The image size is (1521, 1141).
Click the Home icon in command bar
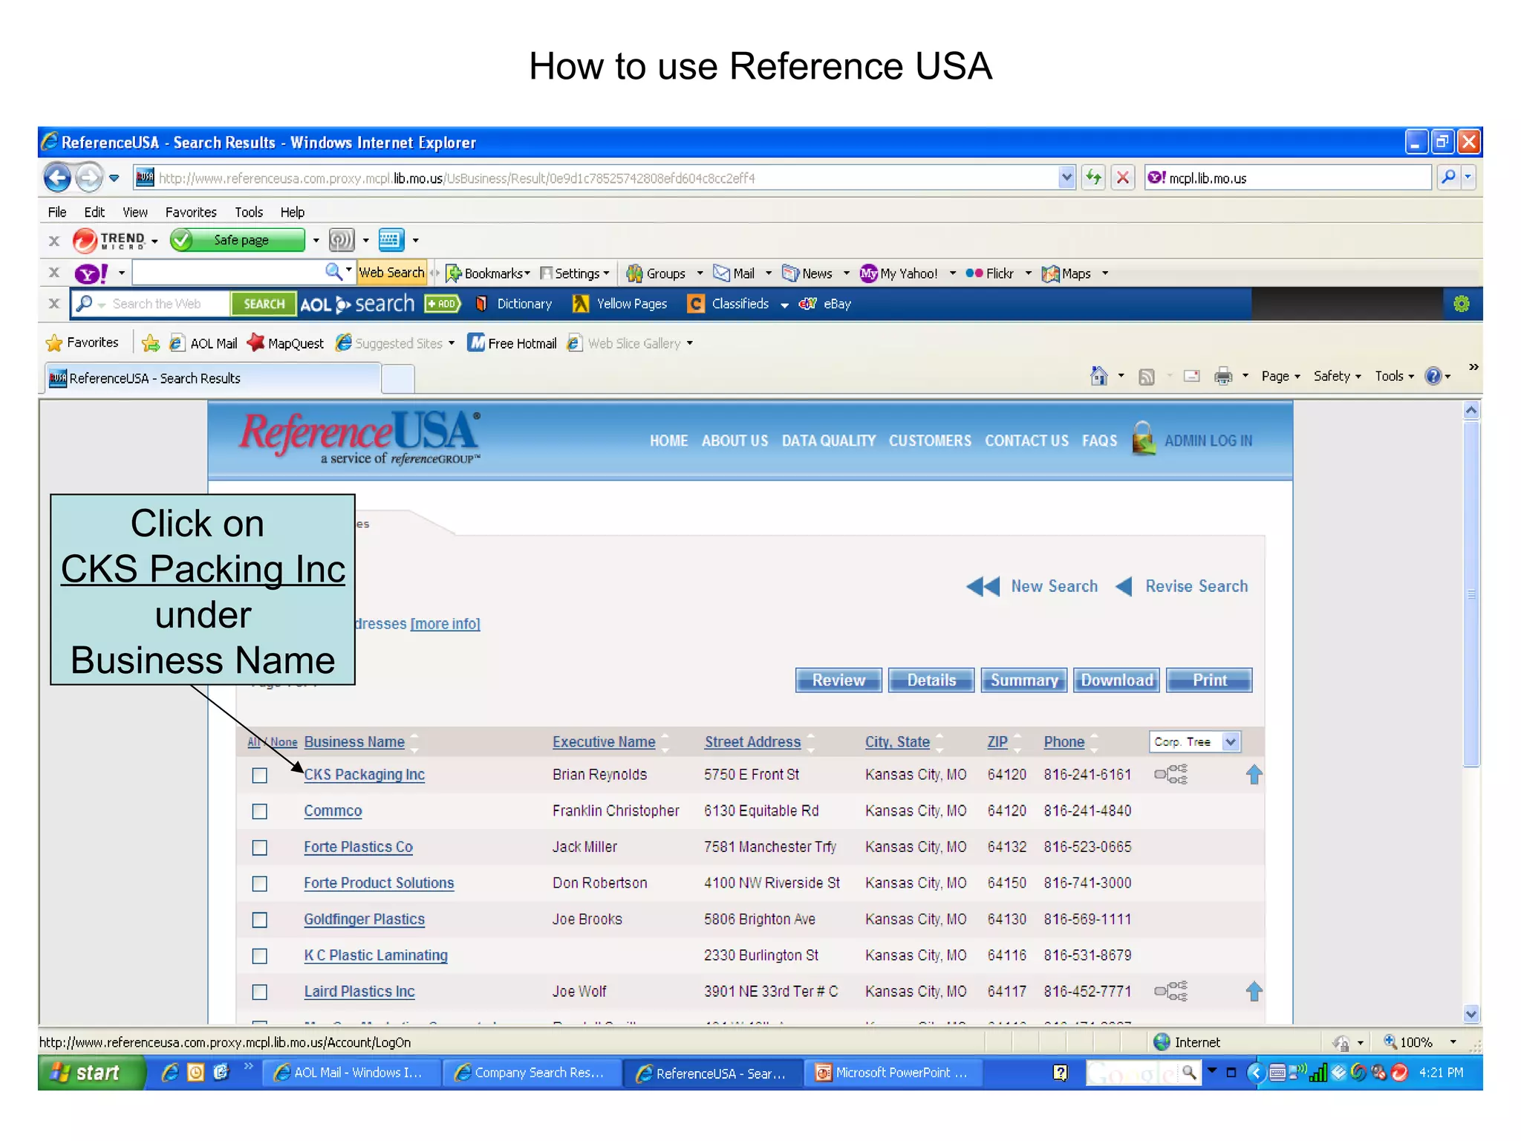(1098, 376)
